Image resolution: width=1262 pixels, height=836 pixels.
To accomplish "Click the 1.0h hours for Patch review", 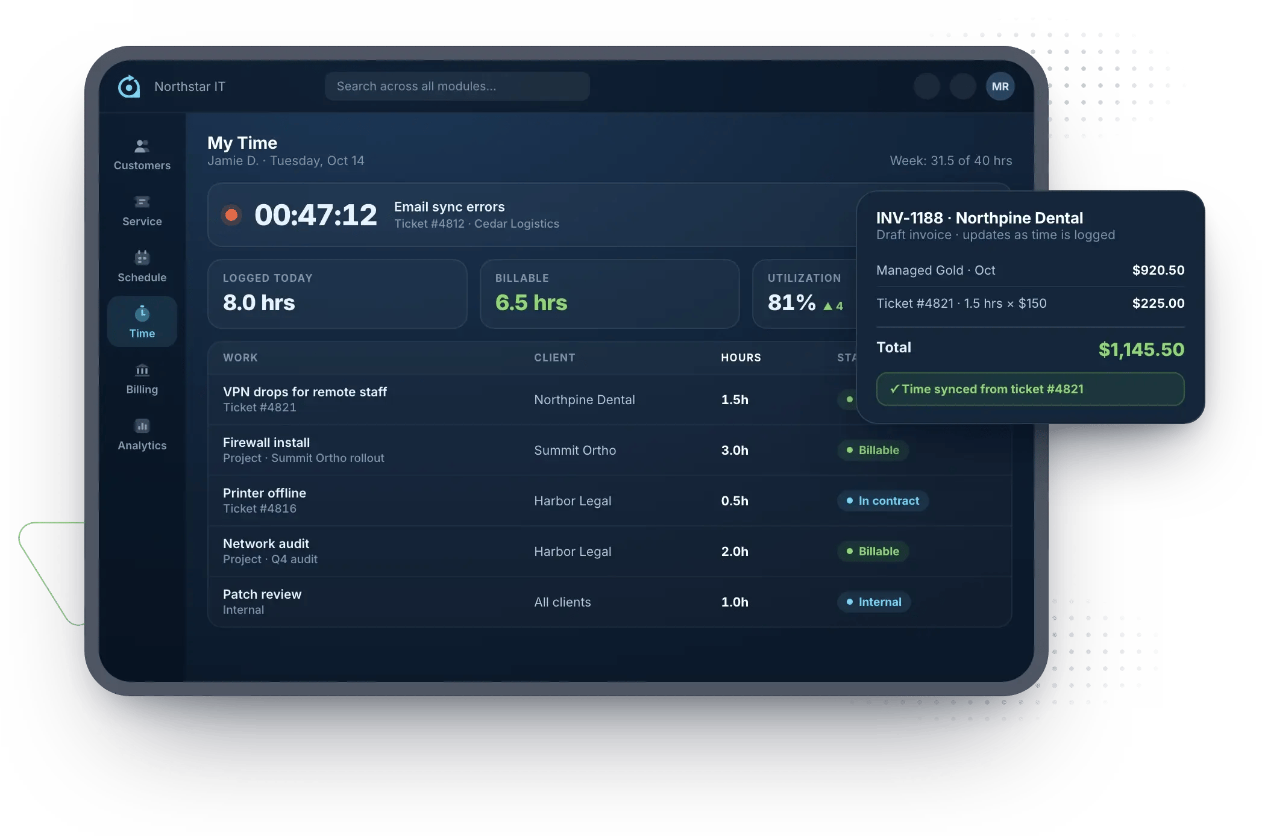I will tap(735, 602).
